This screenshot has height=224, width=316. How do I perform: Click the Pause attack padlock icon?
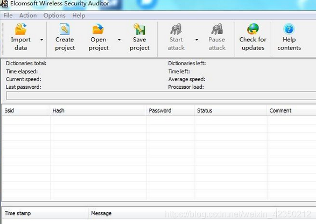[217, 29]
